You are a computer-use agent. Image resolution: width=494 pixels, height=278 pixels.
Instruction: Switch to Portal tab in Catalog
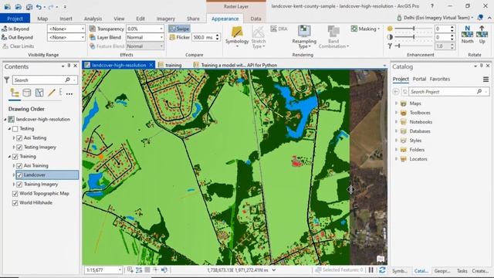419,79
